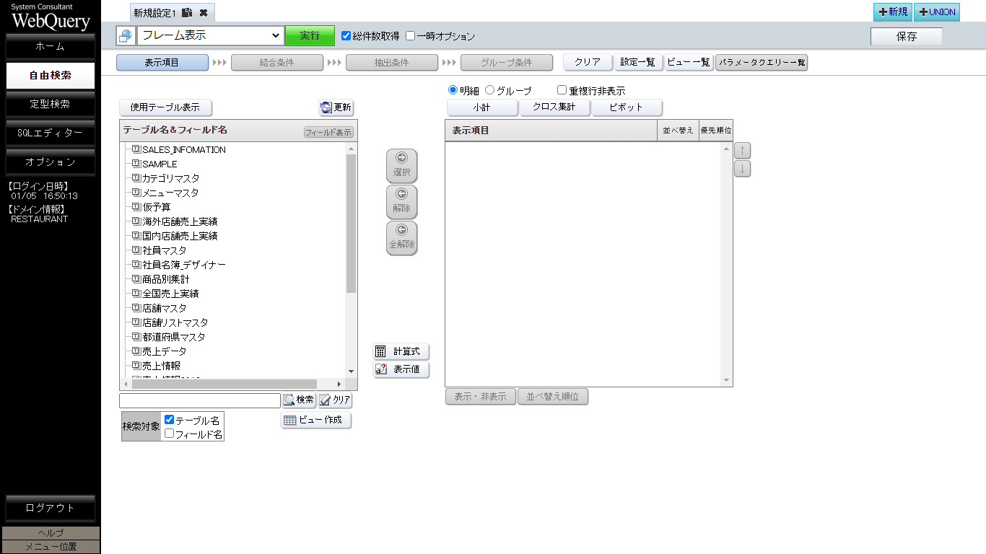Viewport: 986px width, 554px height.
Task: Check the フィールド名 search target checkbox
Action: pos(168,431)
